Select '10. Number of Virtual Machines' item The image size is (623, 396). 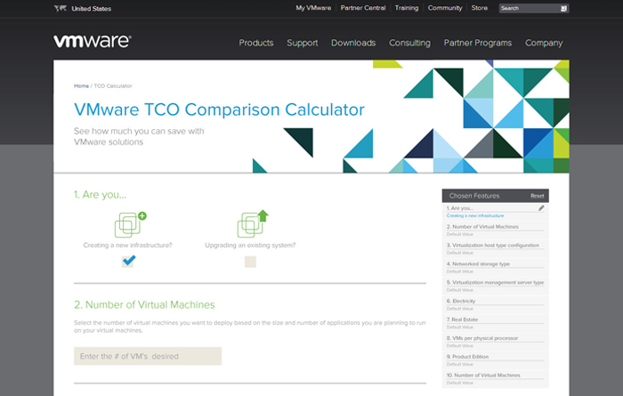tap(483, 376)
